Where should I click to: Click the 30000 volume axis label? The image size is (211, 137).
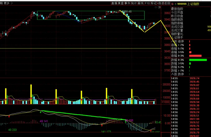166,84
